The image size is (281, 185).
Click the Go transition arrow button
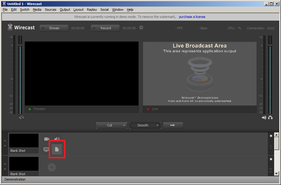point(173,125)
